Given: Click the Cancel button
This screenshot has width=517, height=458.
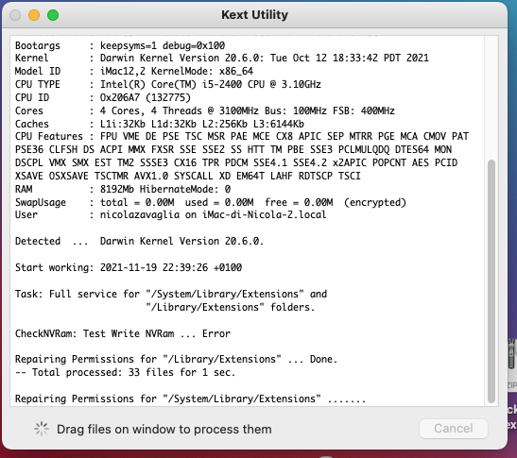Looking at the screenshot, I should point(454,429).
